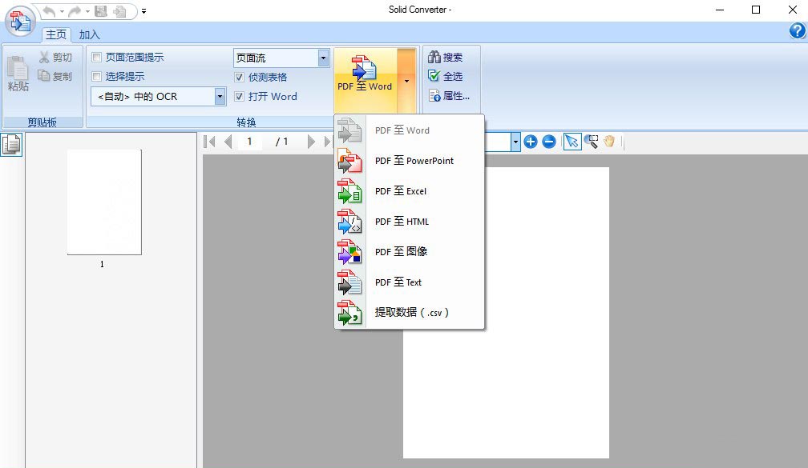Uncheck the 侦测表格 checkbox
Image resolution: width=808 pixels, height=468 pixels.
click(239, 77)
